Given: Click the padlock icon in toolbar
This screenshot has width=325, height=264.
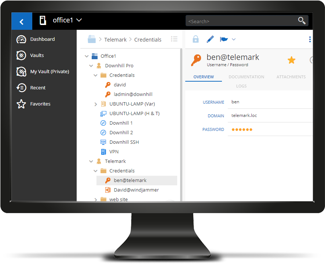Looking at the screenshot, I should tap(196, 39).
